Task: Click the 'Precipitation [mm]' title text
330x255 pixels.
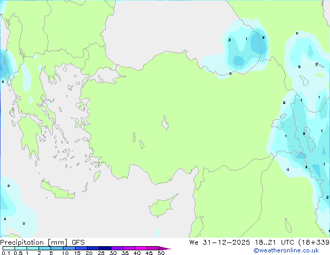Action: click(34, 243)
